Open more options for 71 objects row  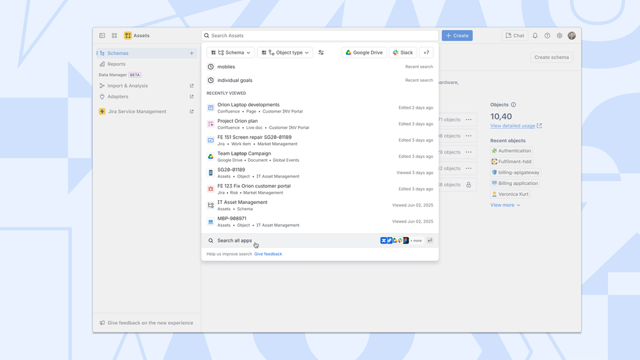[x=468, y=120]
